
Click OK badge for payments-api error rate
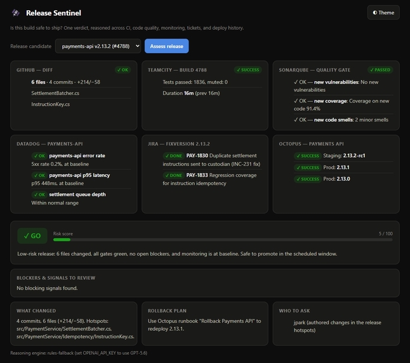[39, 156]
